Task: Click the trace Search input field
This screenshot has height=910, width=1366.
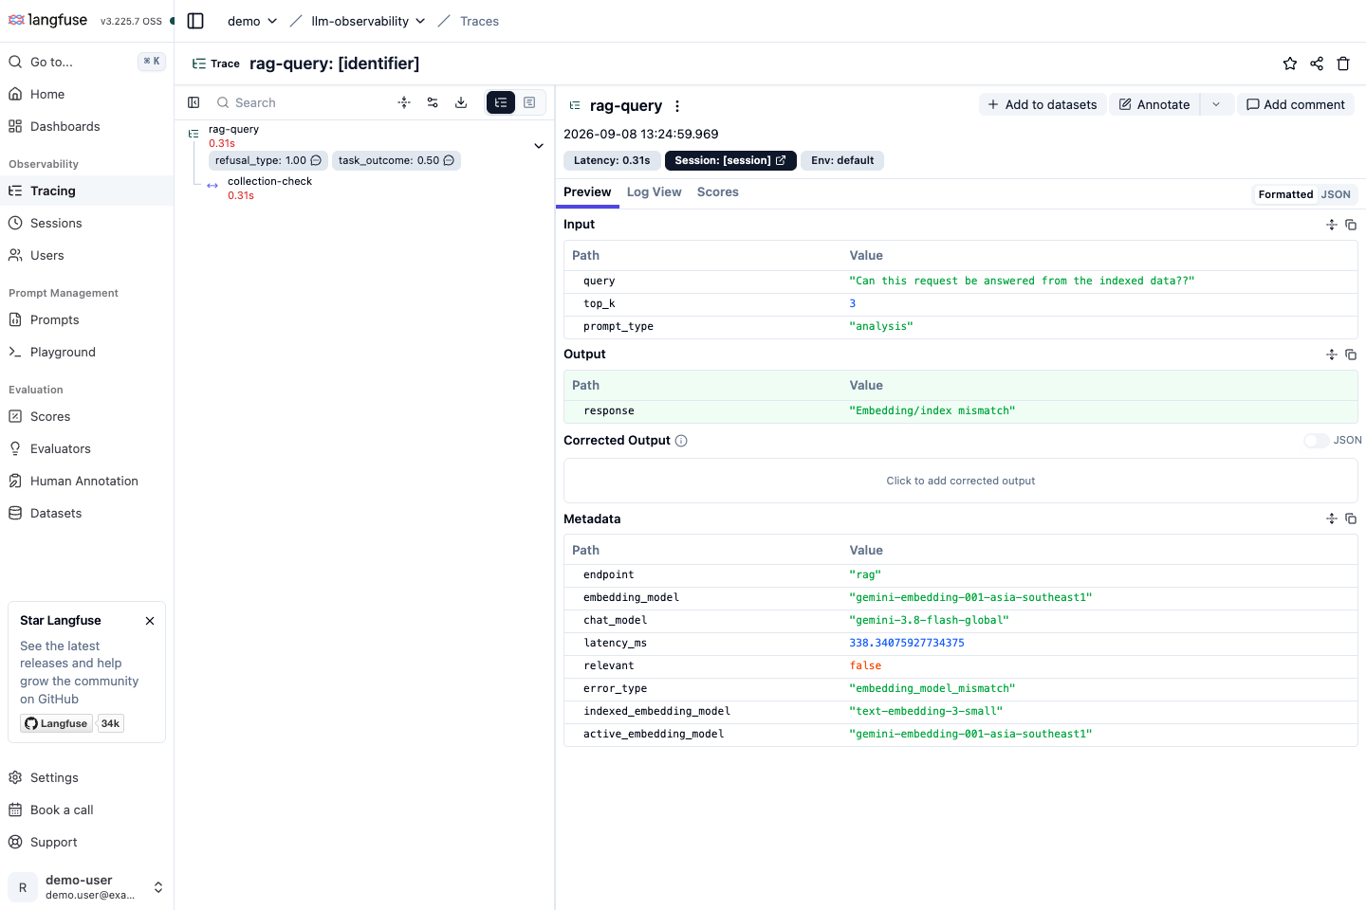Action: click(x=304, y=102)
